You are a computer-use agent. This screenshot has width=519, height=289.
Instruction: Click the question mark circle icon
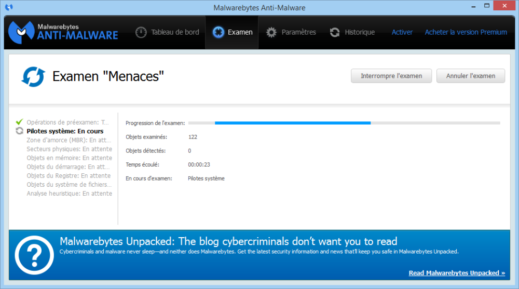click(x=34, y=255)
